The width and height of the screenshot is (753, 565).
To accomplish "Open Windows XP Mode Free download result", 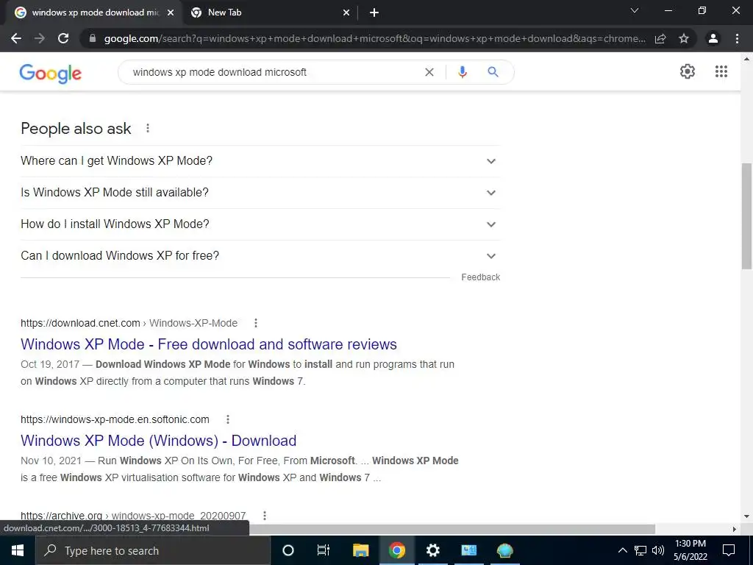I will tap(209, 344).
